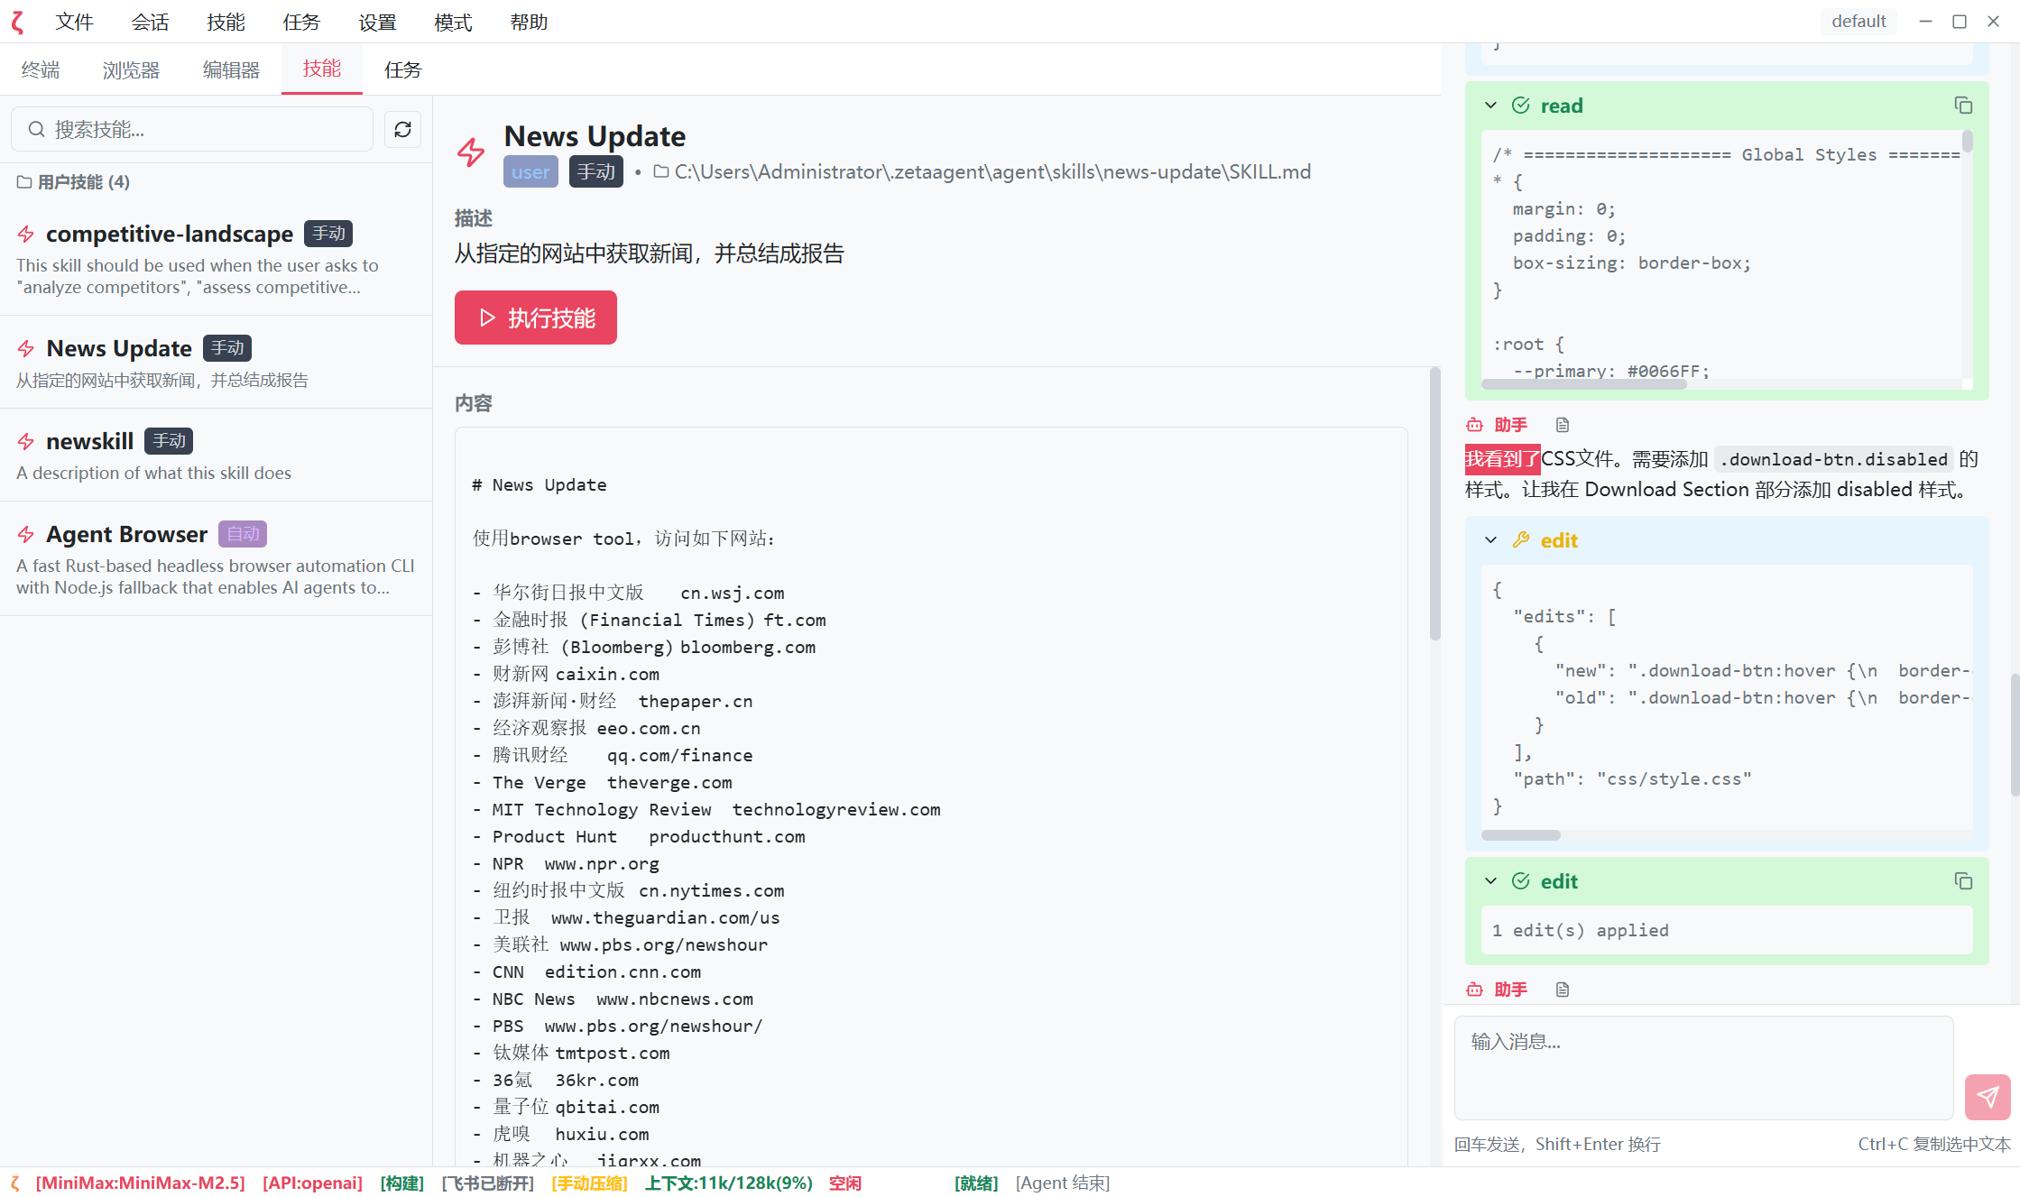Open the 会话 menu

[x=150, y=22]
